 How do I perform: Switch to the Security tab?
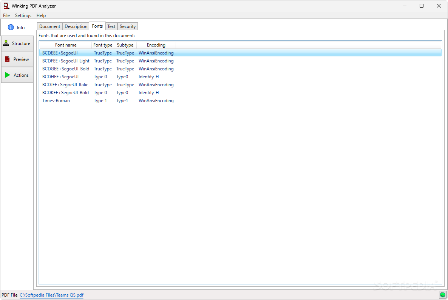pyautogui.click(x=128, y=26)
